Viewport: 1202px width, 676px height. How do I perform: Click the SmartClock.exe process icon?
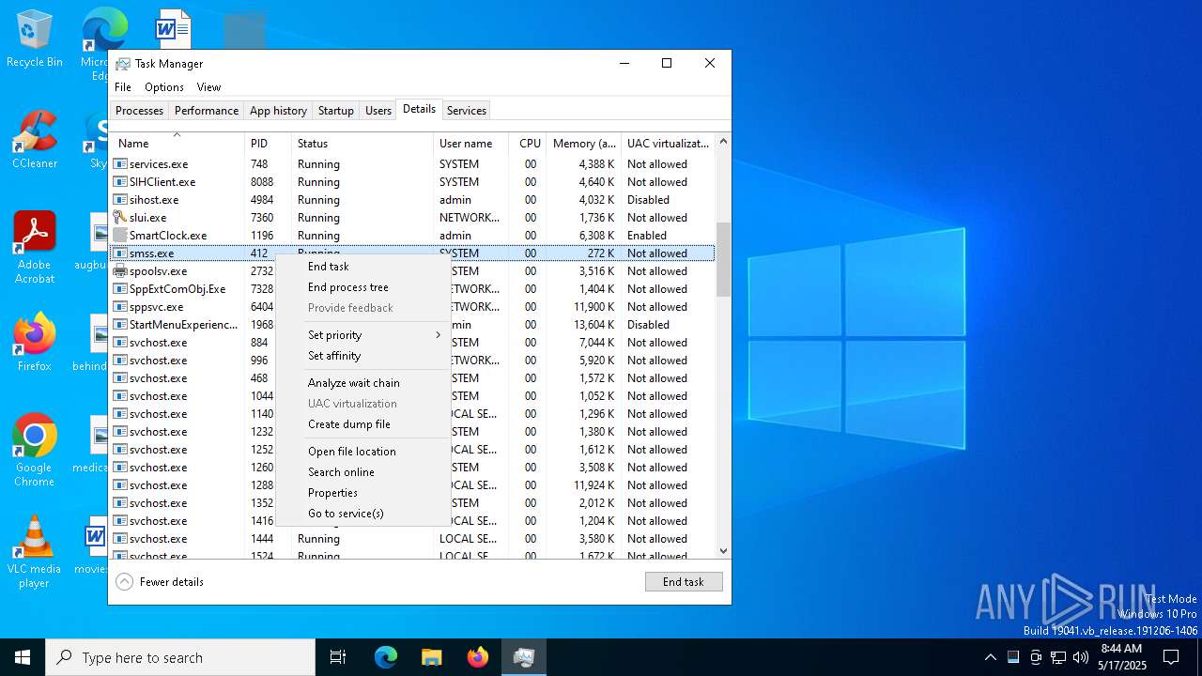[x=120, y=235]
